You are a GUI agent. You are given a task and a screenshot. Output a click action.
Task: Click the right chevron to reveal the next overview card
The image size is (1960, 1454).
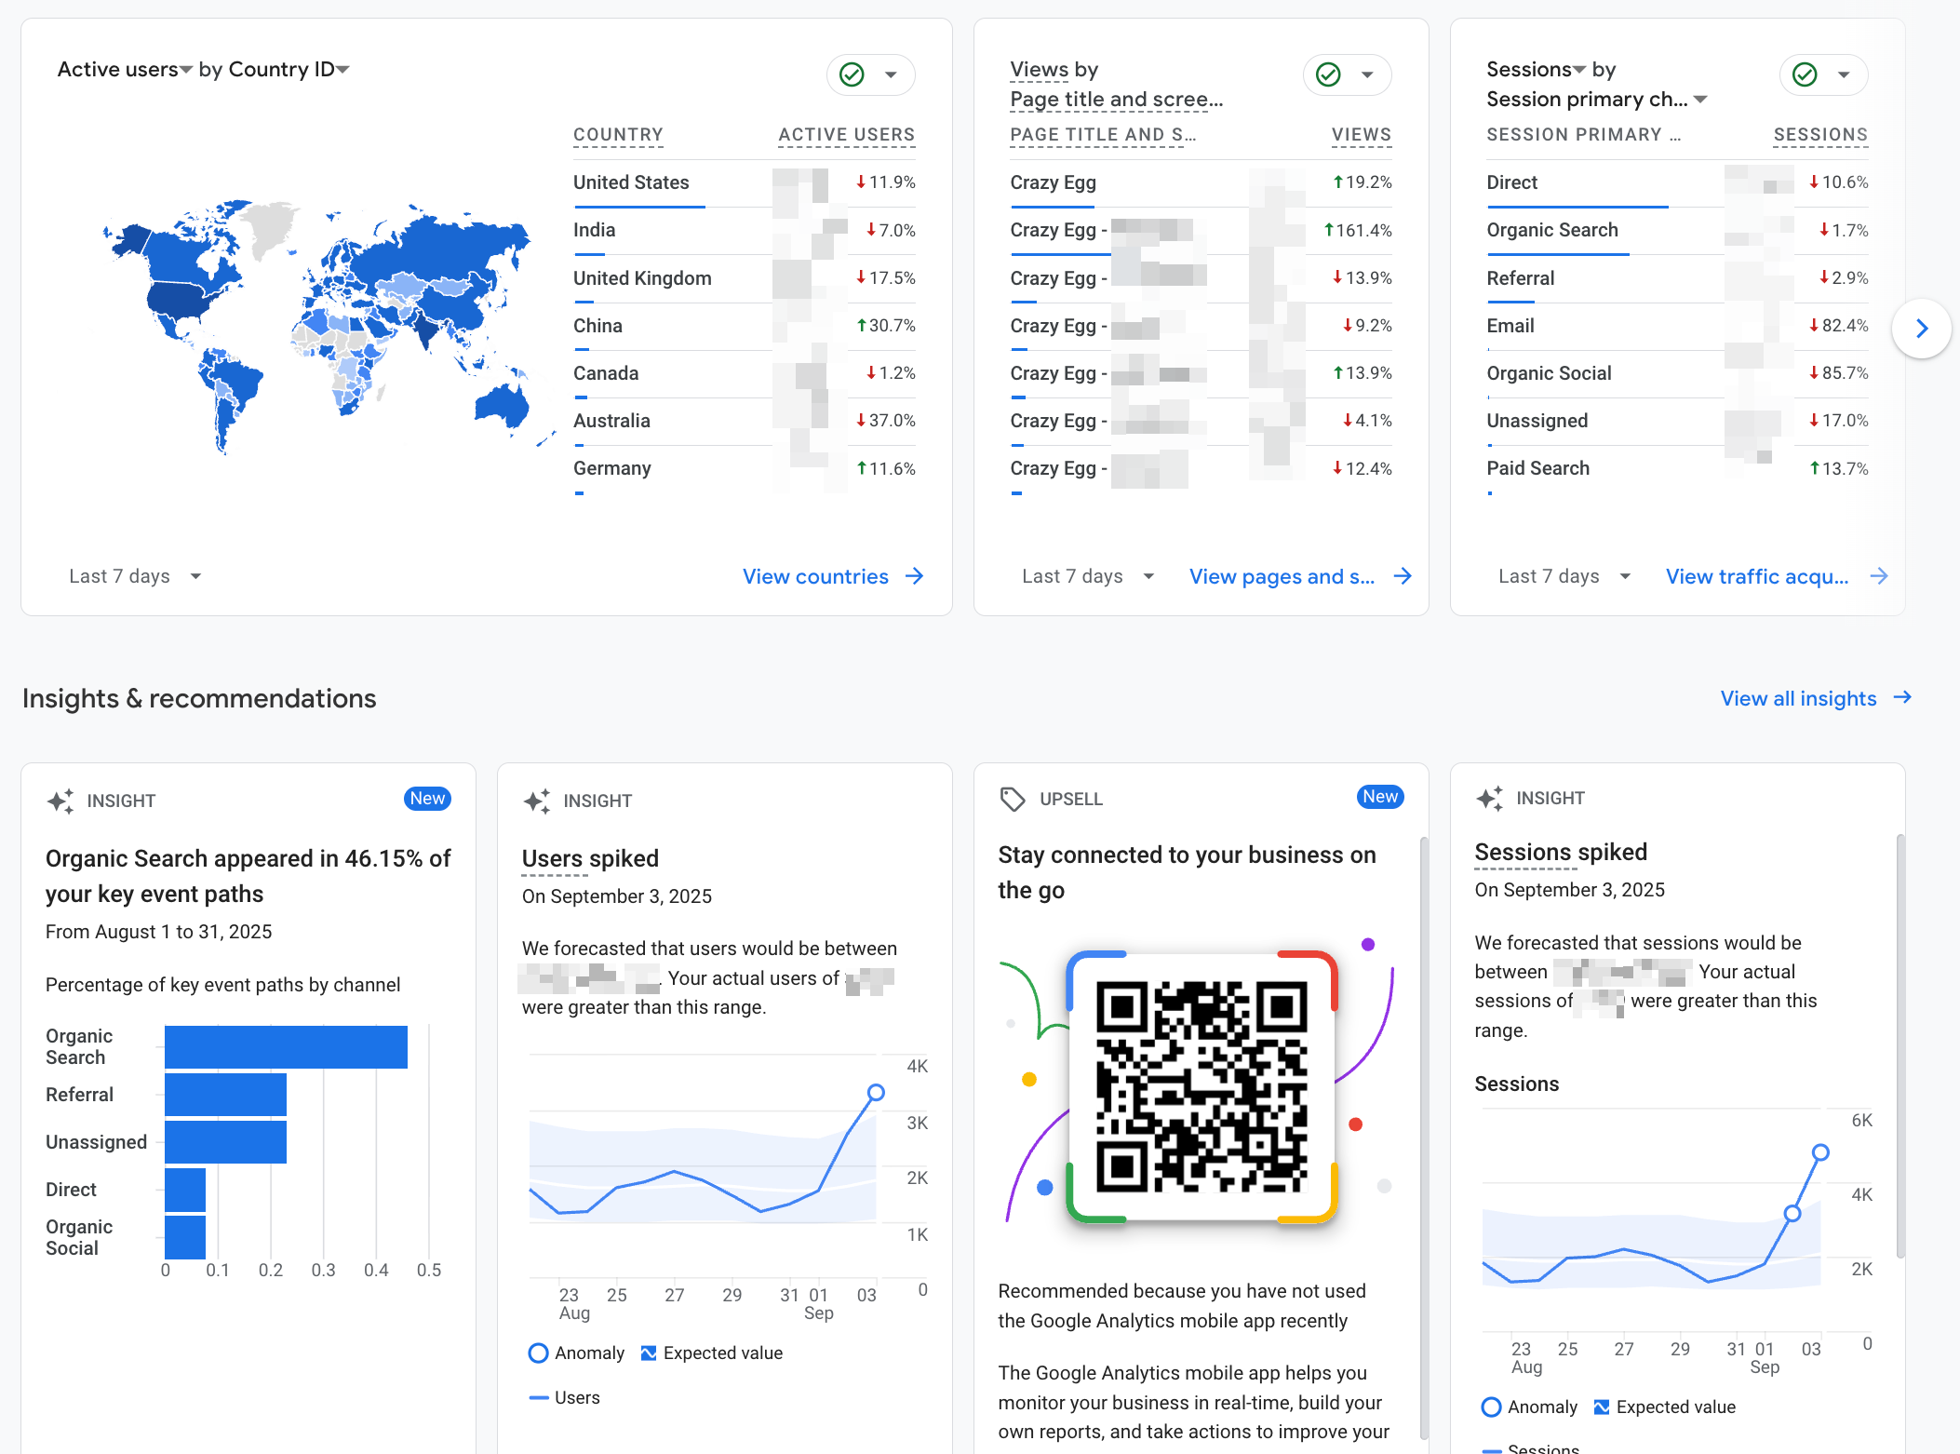tap(1921, 329)
